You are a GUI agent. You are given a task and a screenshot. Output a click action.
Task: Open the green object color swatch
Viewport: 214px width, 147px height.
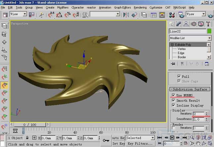209,31
